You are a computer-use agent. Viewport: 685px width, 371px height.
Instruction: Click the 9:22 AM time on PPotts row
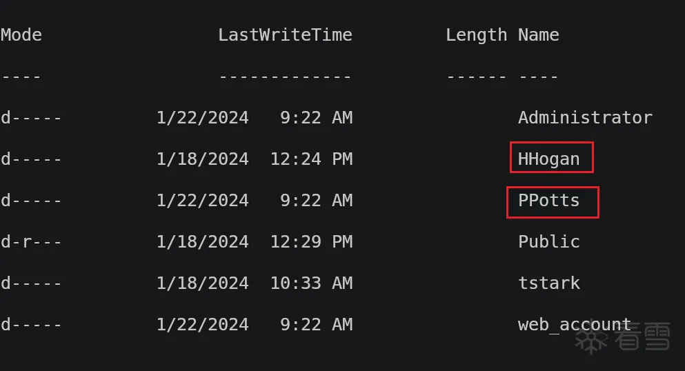(x=317, y=201)
